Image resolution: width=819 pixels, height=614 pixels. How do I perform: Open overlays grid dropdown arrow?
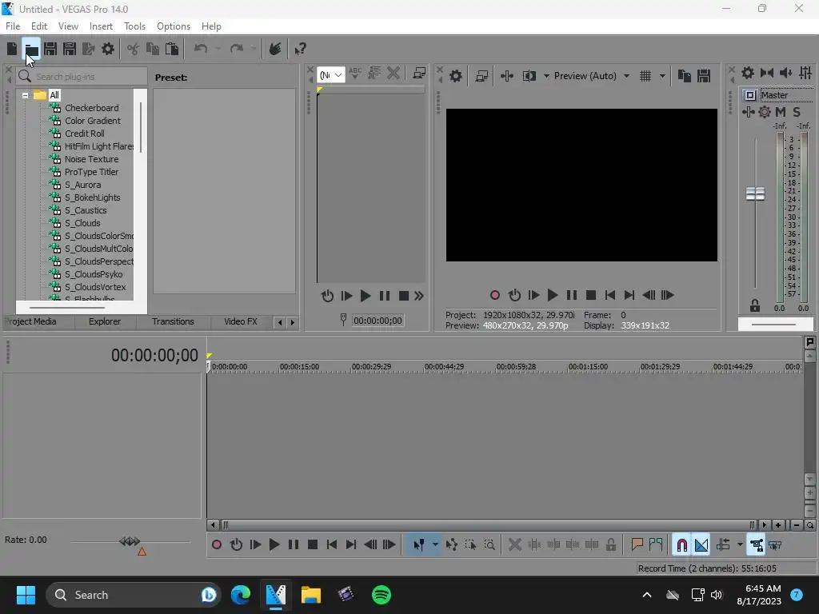point(662,76)
